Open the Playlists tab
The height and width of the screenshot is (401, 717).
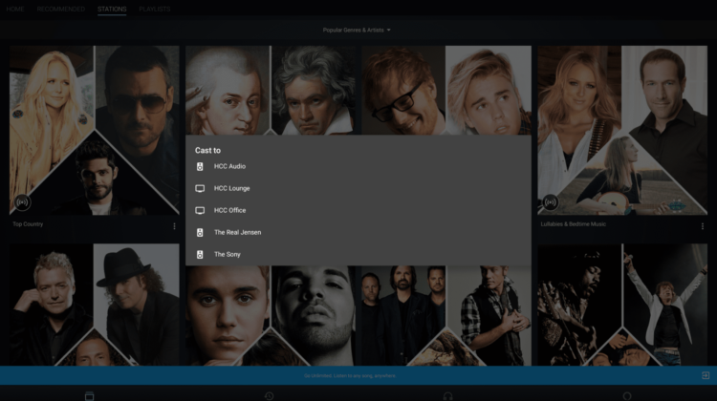point(155,9)
